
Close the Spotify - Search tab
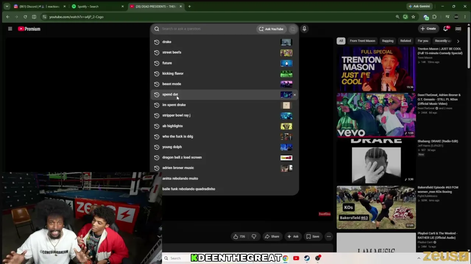pyautogui.click(x=123, y=6)
